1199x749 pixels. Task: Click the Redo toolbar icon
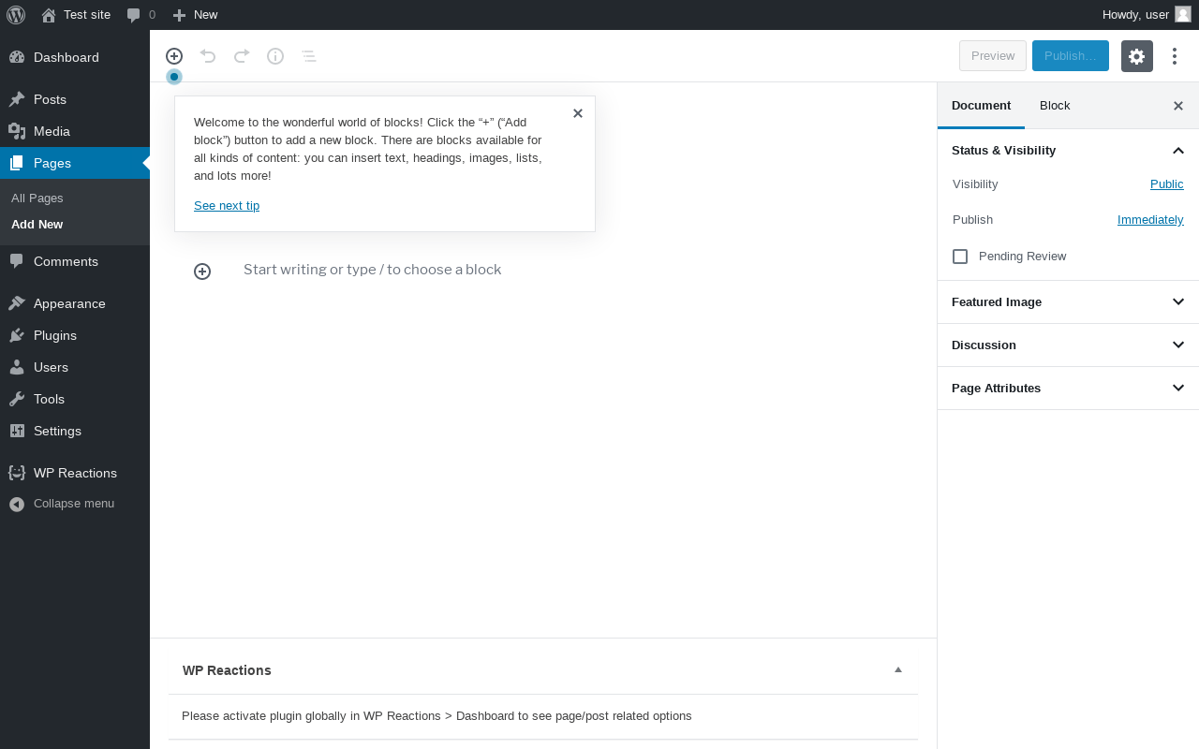click(242, 56)
